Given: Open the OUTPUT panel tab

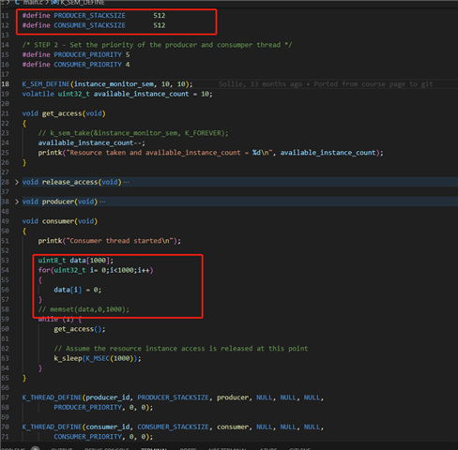Looking at the screenshot, I should pyautogui.click(x=62, y=449).
